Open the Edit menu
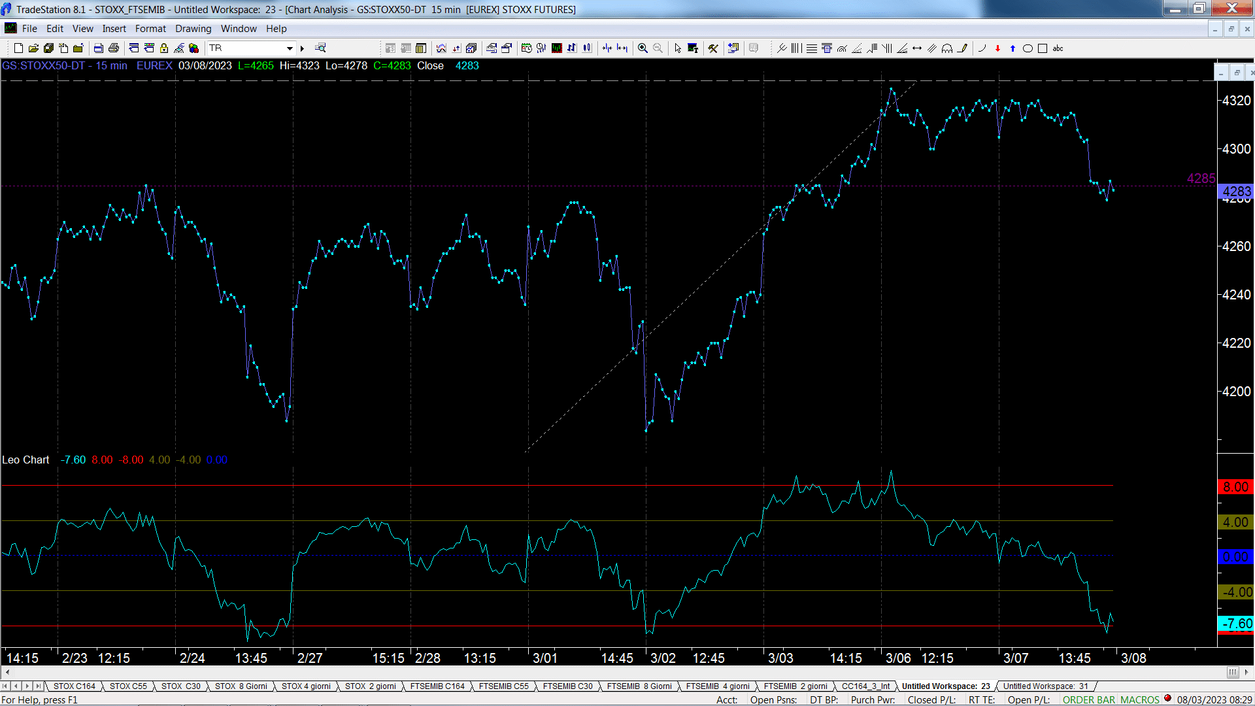This screenshot has width=1255, height=706. click(x=55, y=29)
